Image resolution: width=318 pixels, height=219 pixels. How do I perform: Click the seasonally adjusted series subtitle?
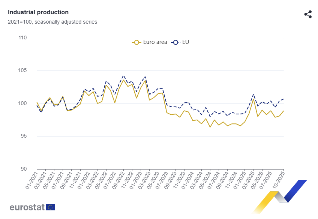(52, 22)
